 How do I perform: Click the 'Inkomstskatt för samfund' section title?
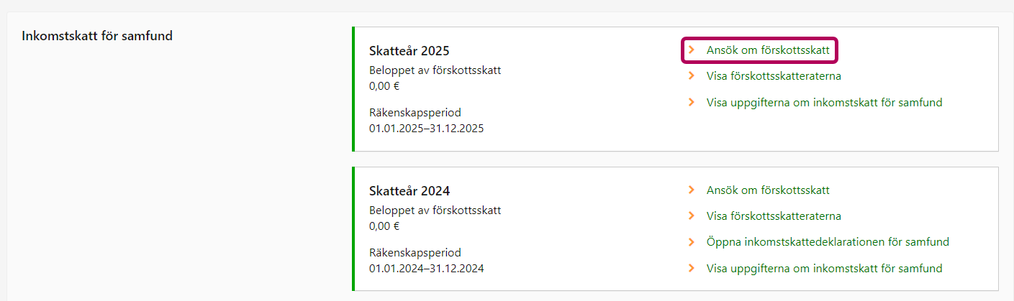(x=97, y=35)
